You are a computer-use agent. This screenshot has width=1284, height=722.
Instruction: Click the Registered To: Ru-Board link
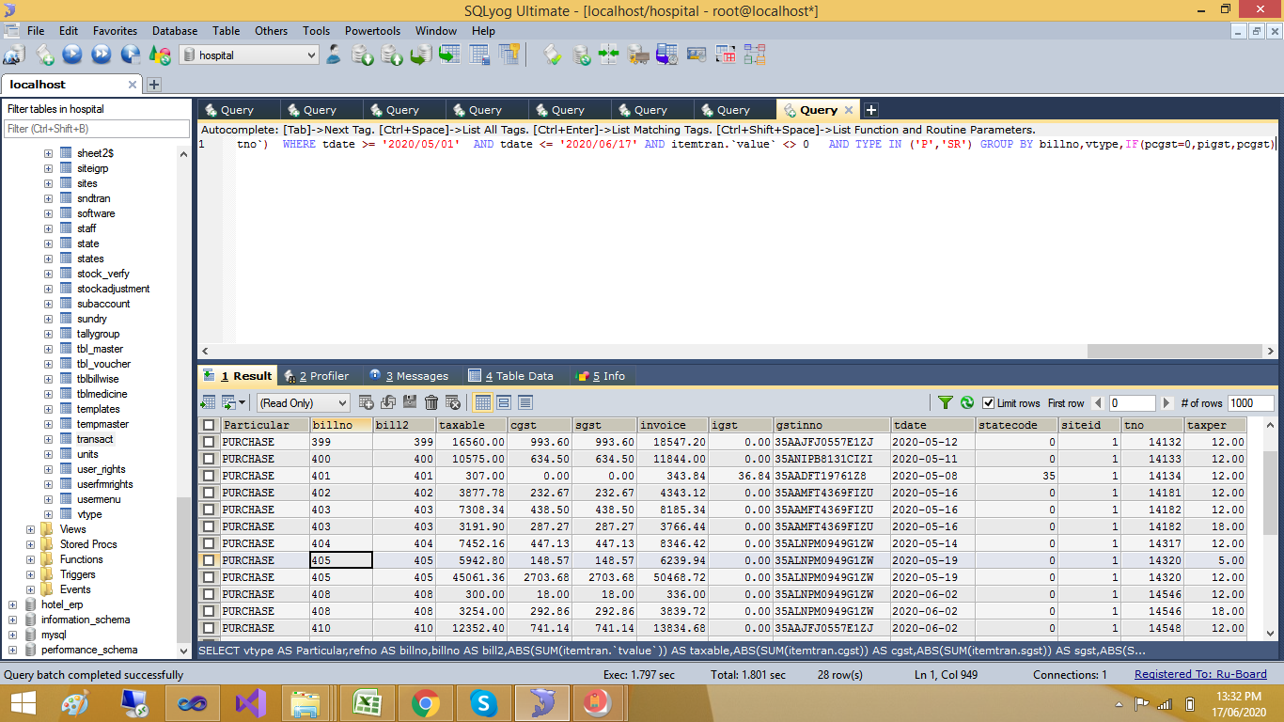(1200, 674)
